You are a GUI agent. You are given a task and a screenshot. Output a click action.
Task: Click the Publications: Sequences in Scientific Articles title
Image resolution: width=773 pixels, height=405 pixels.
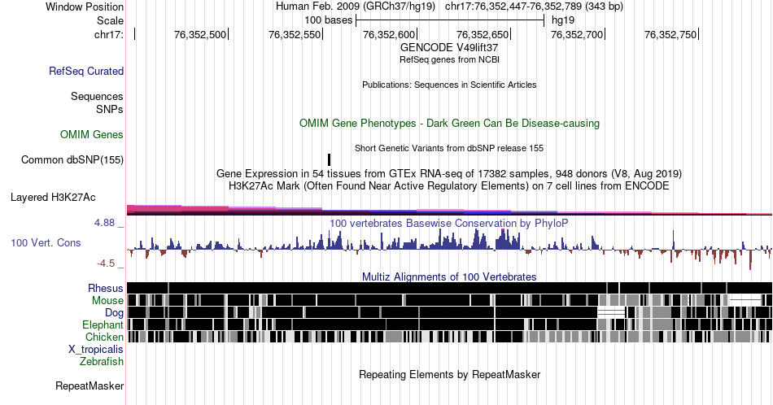click(x=449, y=85)
